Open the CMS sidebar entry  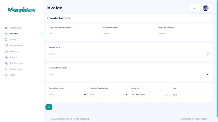point(12,75)
